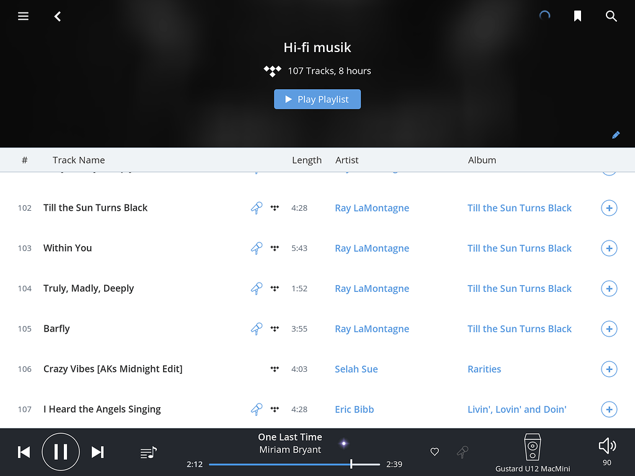This screenshot has width=635, height=476.
Task: Open the play queue icon
Action: click(148, 452)
